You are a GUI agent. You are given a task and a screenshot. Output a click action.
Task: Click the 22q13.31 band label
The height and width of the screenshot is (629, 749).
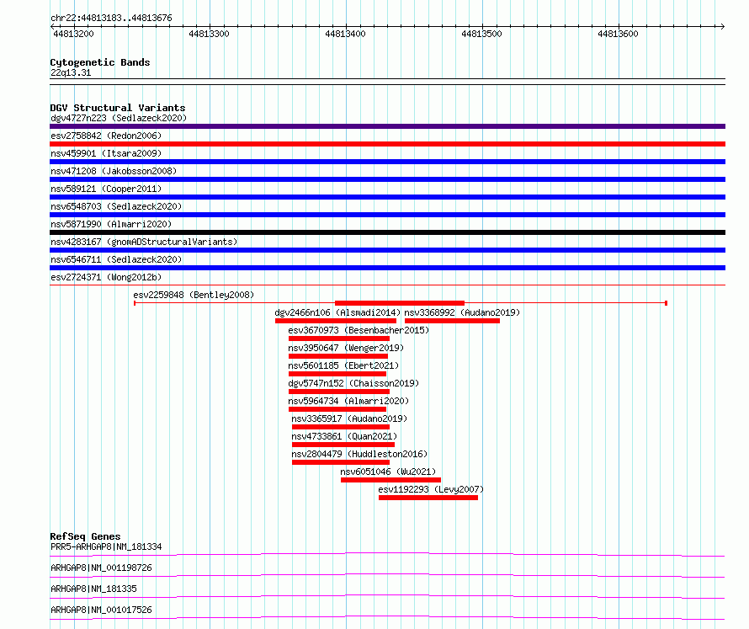[71, 72]
